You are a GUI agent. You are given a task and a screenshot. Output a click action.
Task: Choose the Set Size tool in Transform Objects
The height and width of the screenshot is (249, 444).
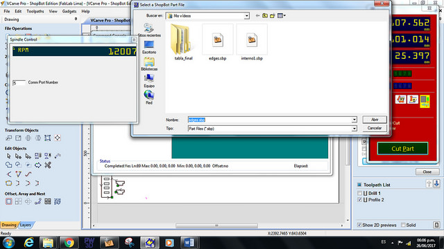tap(19, 138)
